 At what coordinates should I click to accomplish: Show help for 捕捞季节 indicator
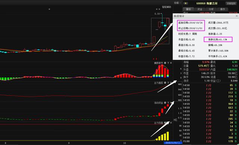(168, 63)
